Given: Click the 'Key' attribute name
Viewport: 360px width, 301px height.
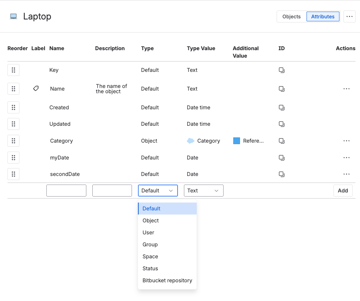Looking at the screenshot, I should (54, 70).
